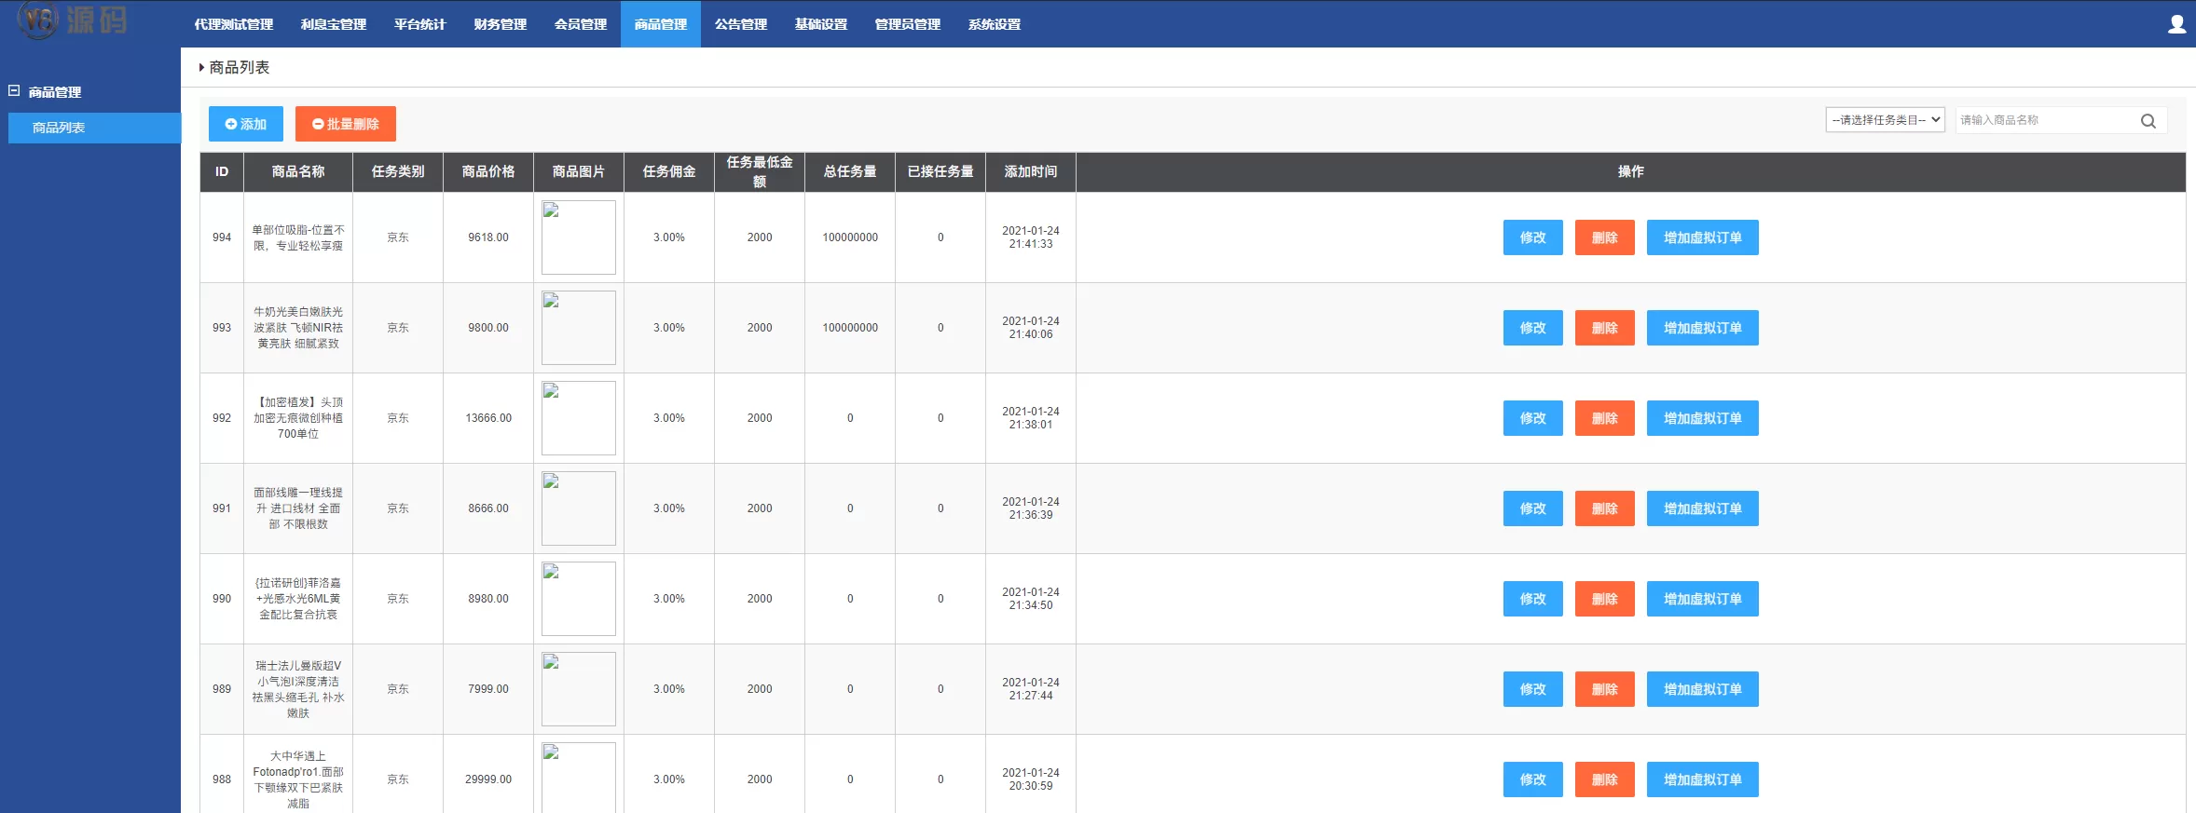Click 增加虚拟订单 for product 991
This screenshot has height=813, width=2196.
point(1701,508)
